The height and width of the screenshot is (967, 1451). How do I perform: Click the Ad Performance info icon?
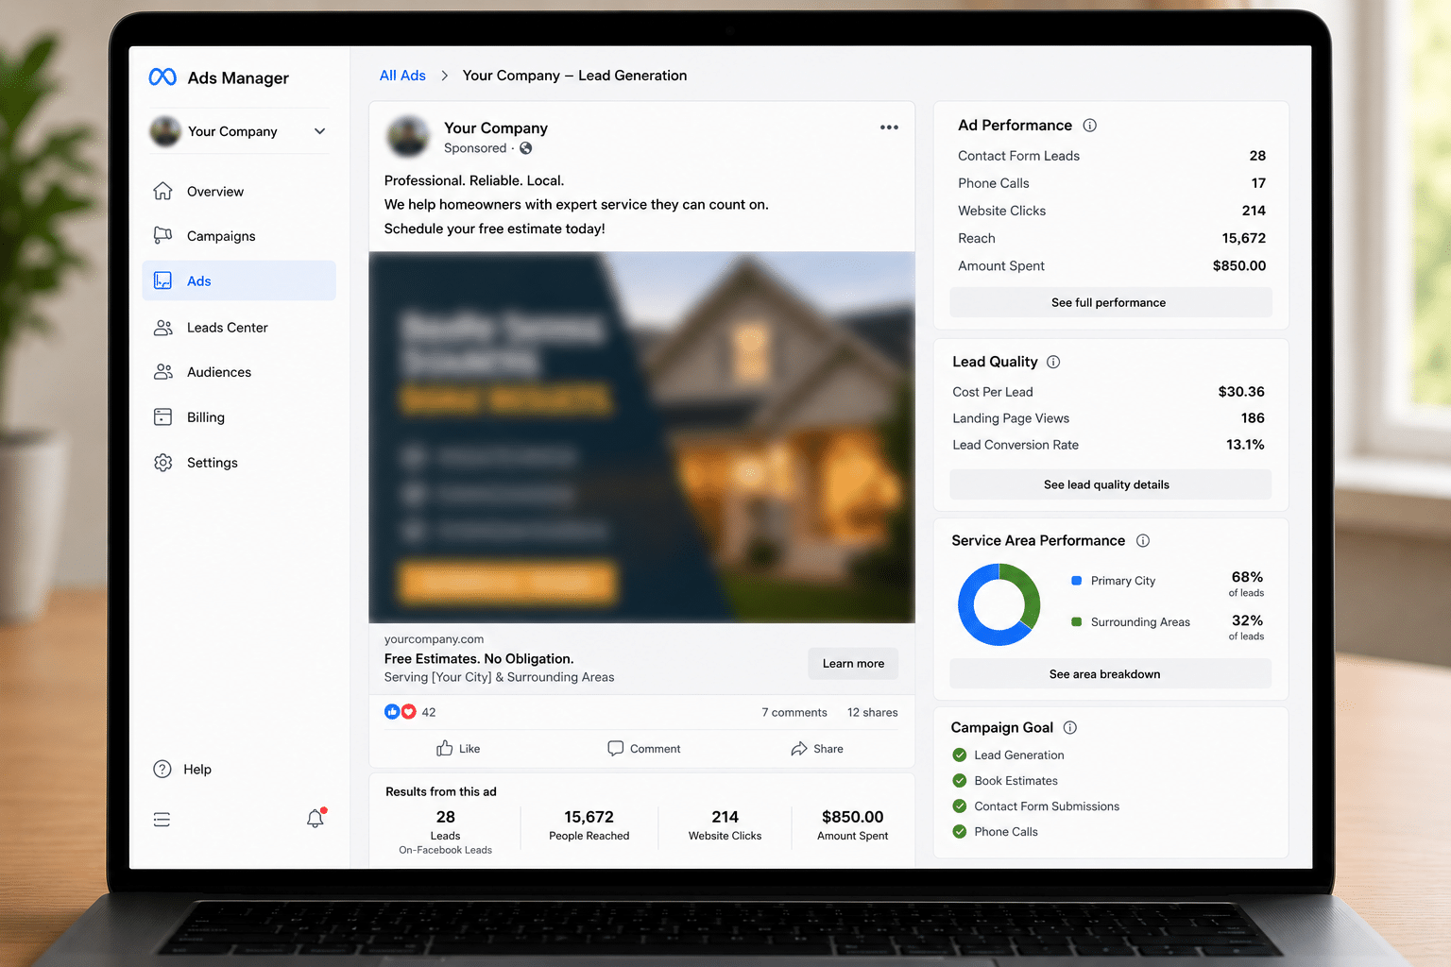[x=1089, y=126]
